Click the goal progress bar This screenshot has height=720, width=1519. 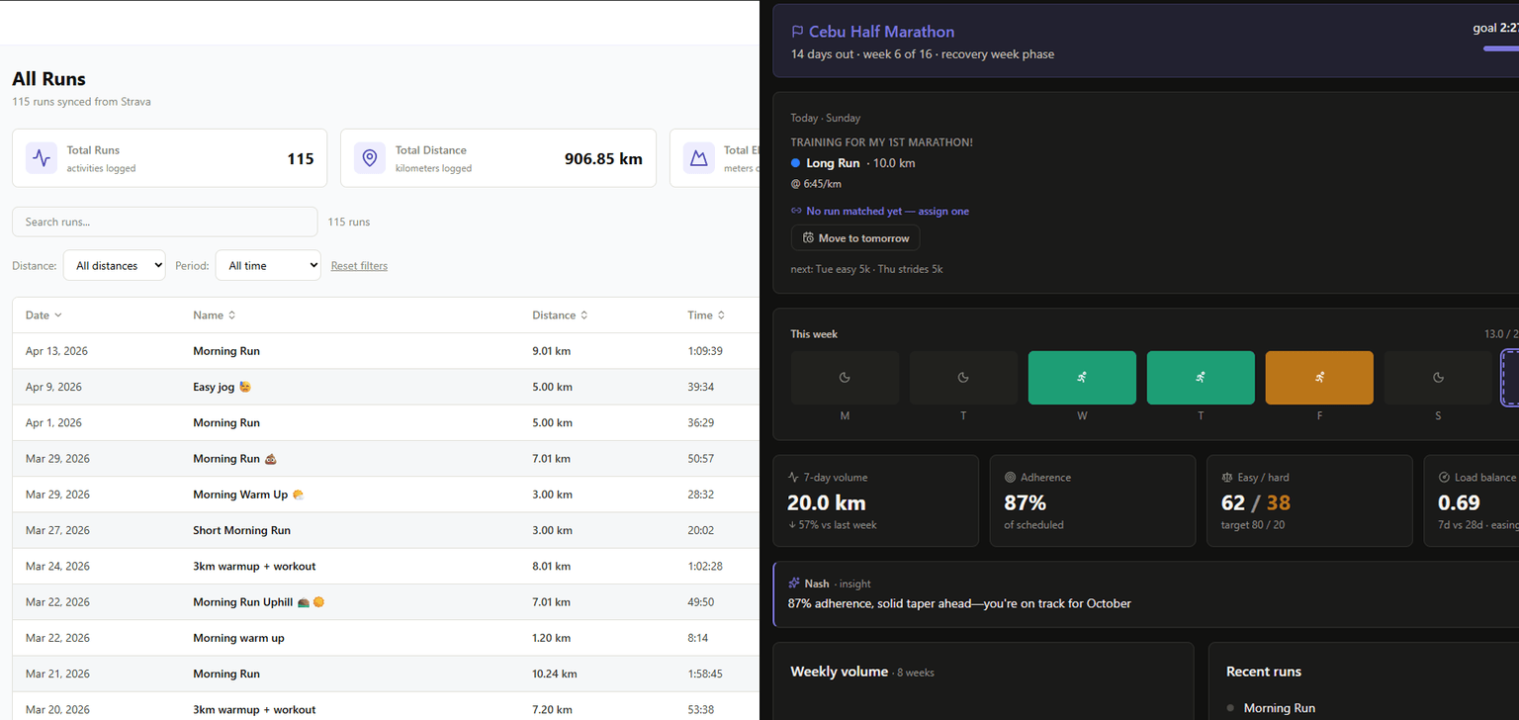click(1501, 47)
